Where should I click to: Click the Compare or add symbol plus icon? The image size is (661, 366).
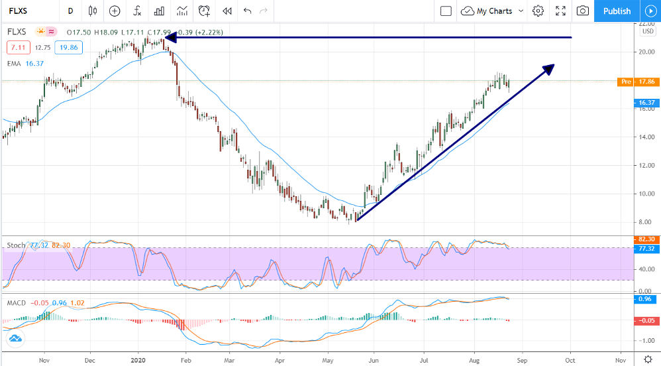115,11
